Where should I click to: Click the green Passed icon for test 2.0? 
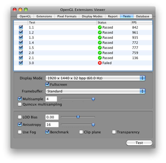pos(100,53)
